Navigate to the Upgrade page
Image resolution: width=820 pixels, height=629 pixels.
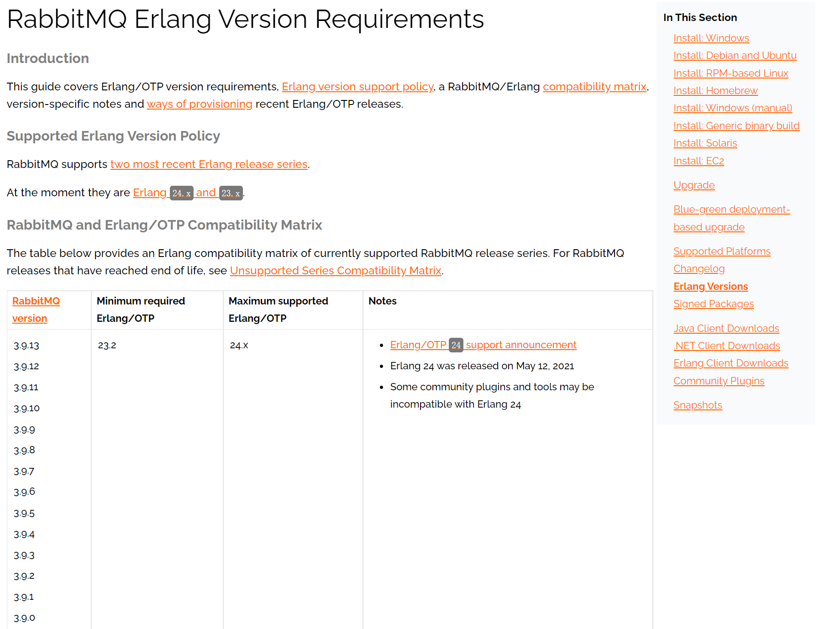coord(694,185)
